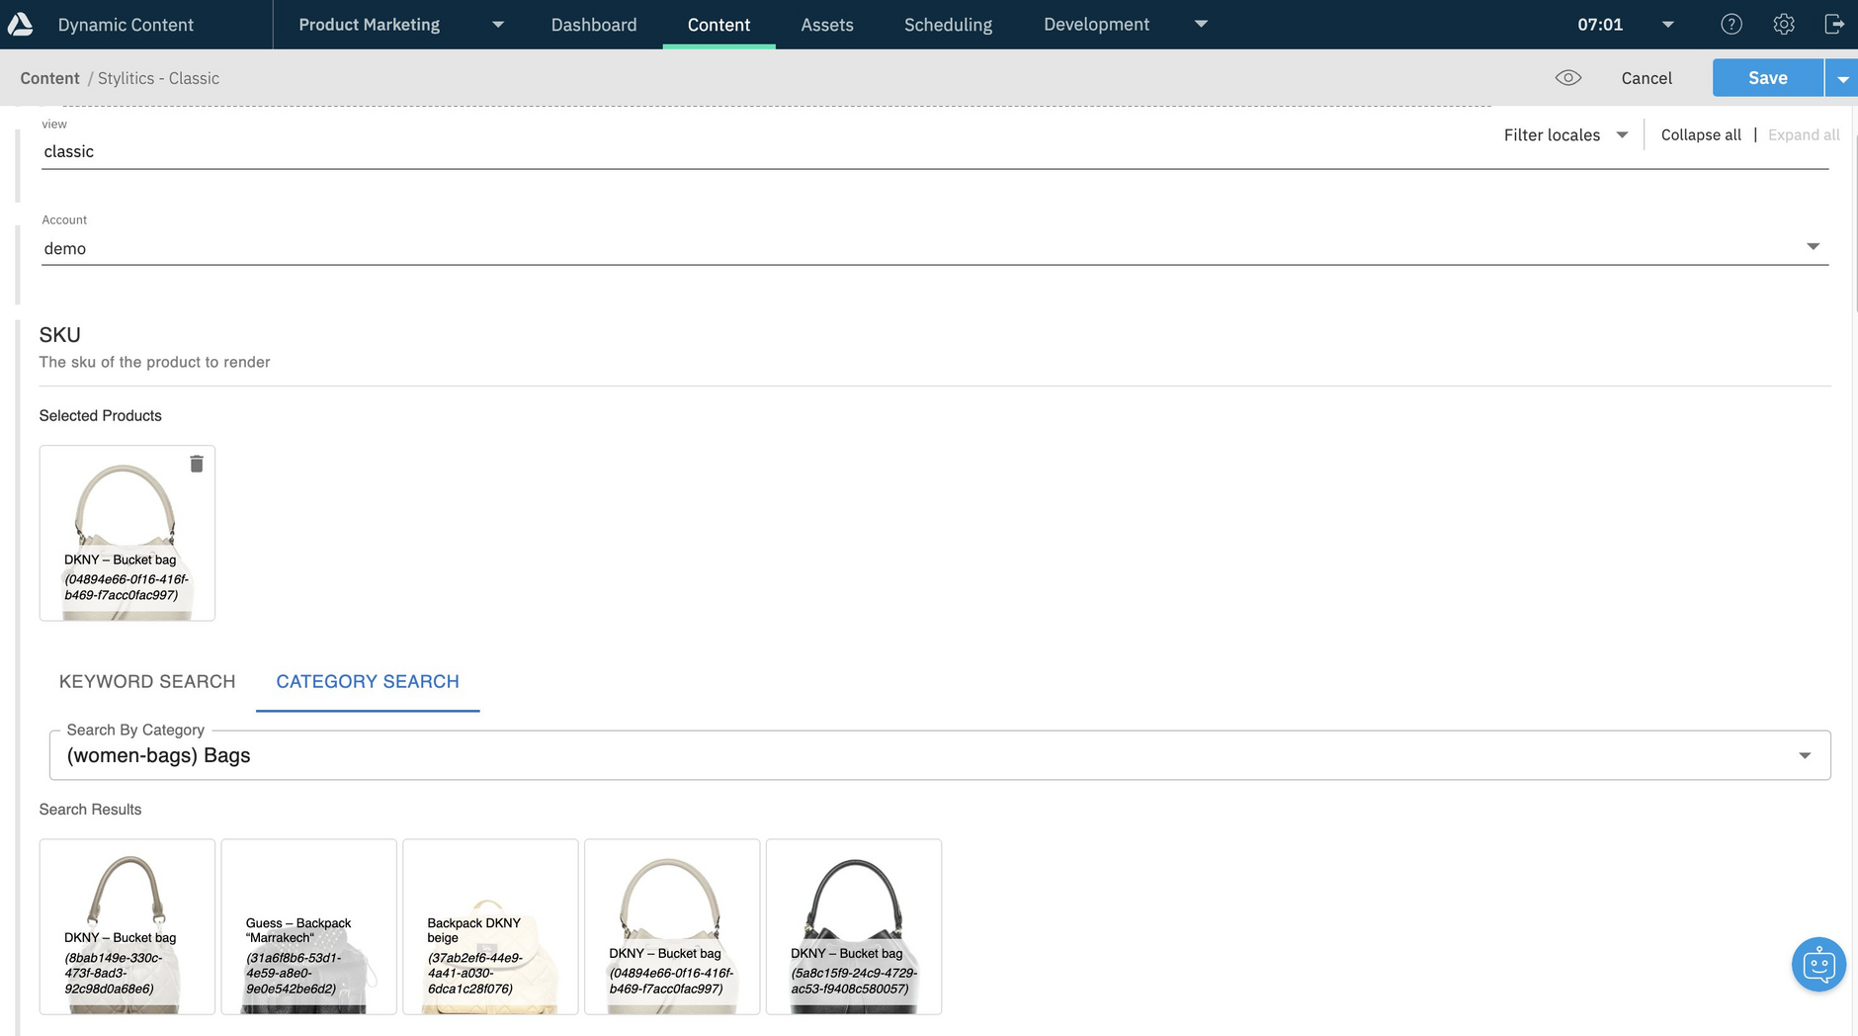Click the Stylitics - Classic breadcrumb text
The image size is (1858, 1036).
pyautogui.click(x=158, y=78)
